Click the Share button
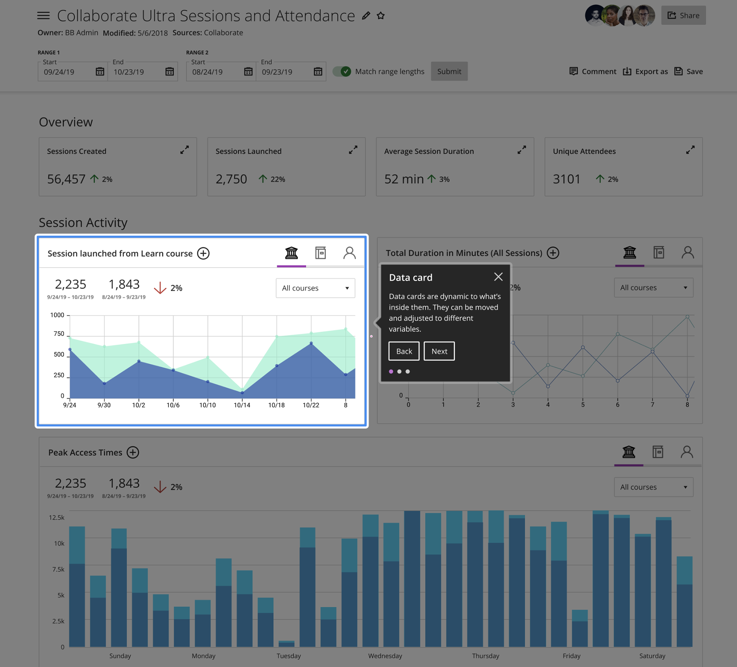Image resolution: width=737 pixels, height=667 pixels. [x=683, y=15]
